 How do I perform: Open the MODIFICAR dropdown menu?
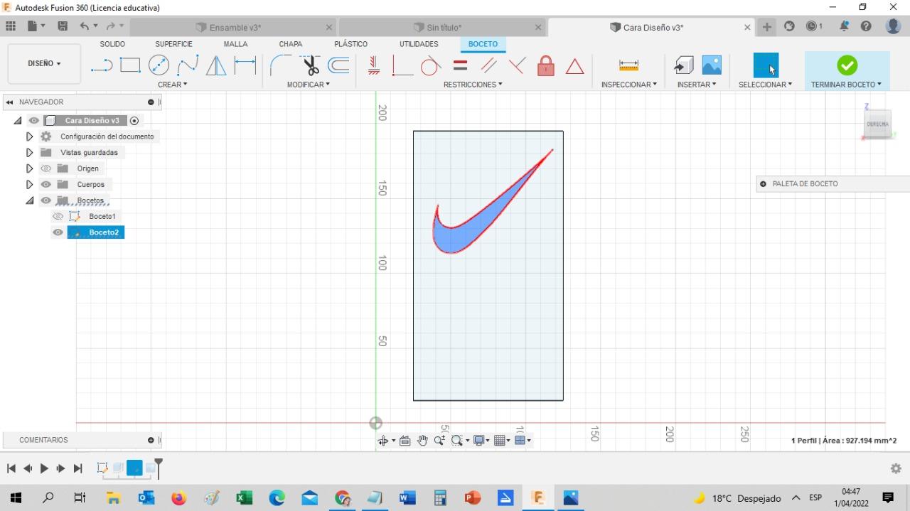click(x=309, y=85)
